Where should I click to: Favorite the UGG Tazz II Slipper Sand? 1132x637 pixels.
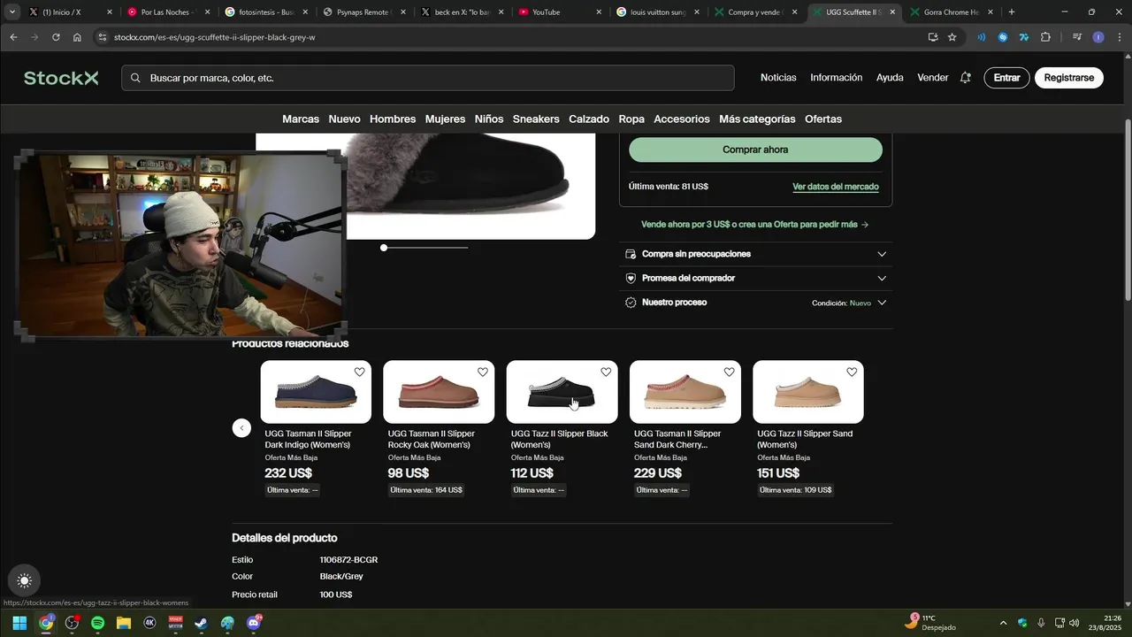coord(852,372)
